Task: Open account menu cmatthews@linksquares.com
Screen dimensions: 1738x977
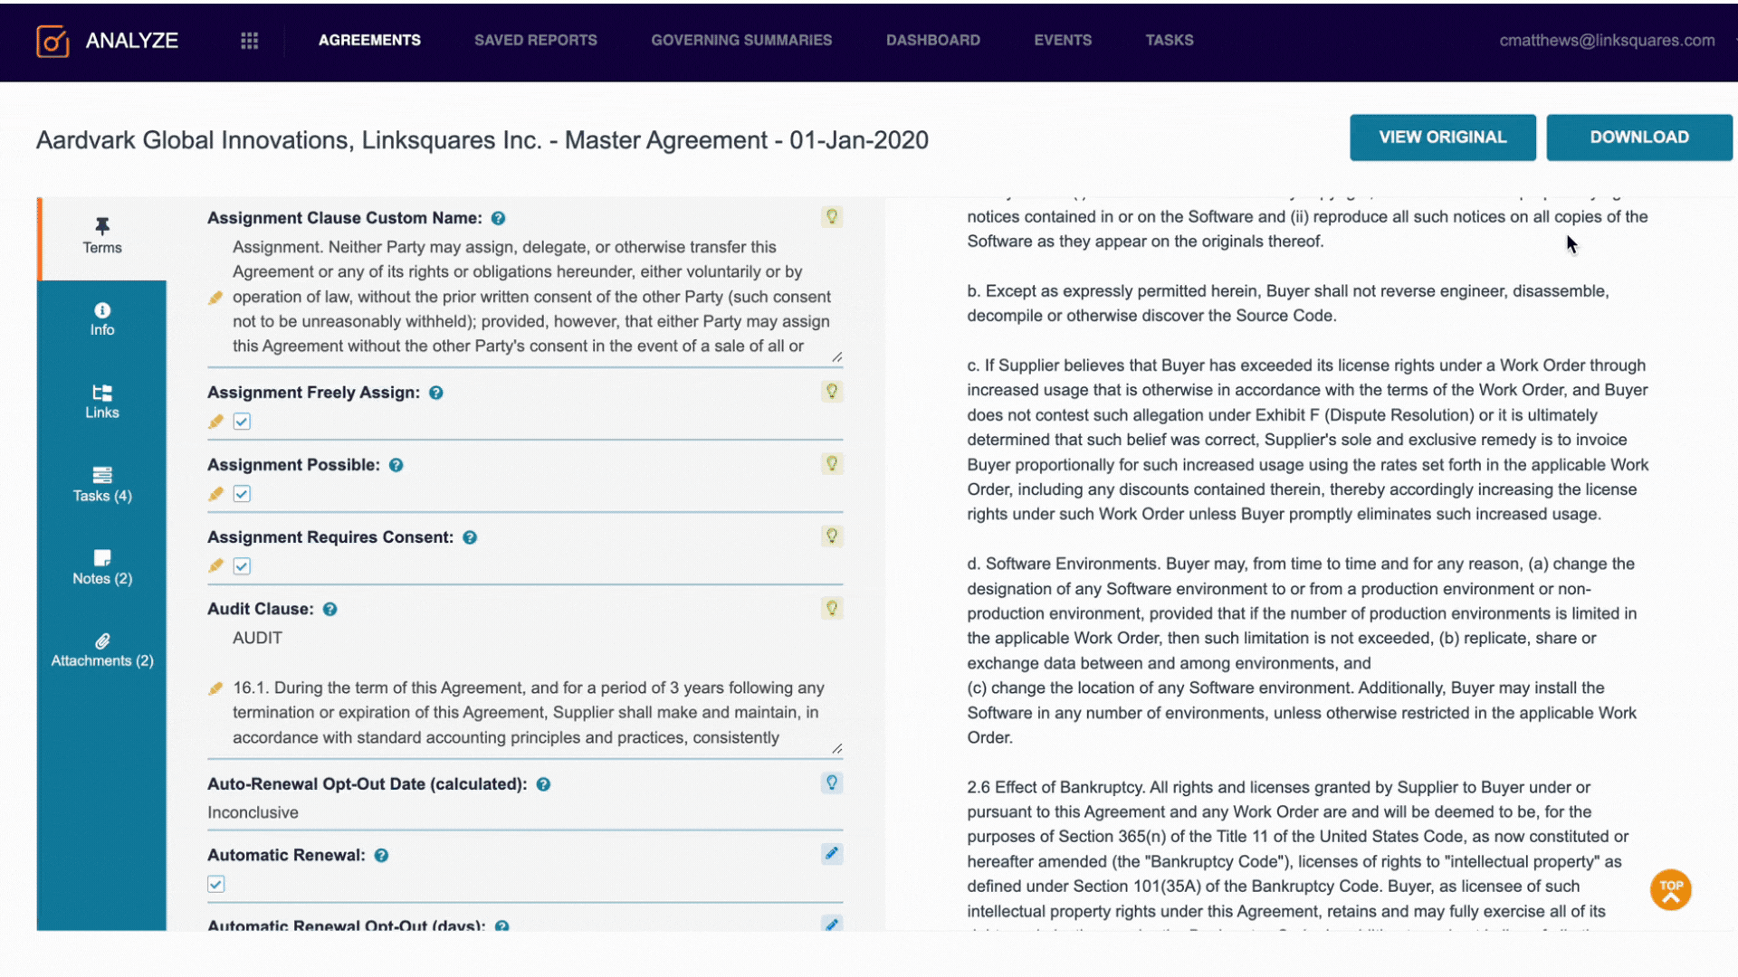Action: pos(1607,41)
